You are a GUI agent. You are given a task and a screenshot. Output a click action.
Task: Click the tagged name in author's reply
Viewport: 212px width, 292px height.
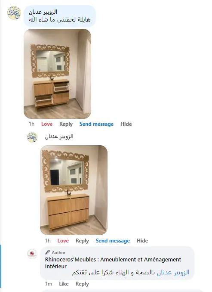173,273
